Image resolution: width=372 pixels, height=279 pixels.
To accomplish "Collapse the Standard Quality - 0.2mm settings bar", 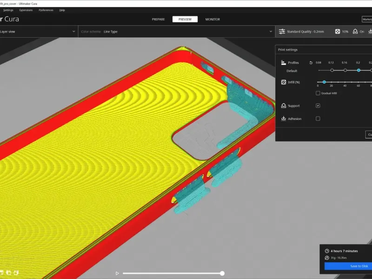I will click(324, 31).
